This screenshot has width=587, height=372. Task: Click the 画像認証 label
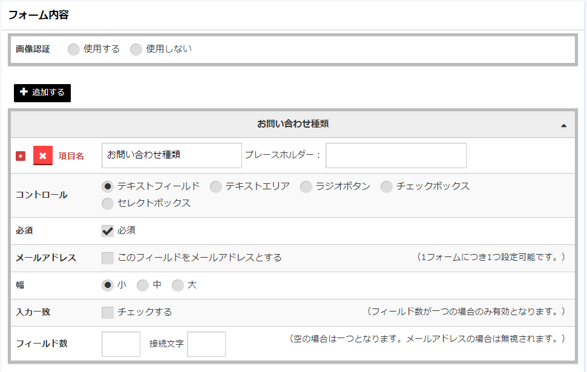point(33,49)
